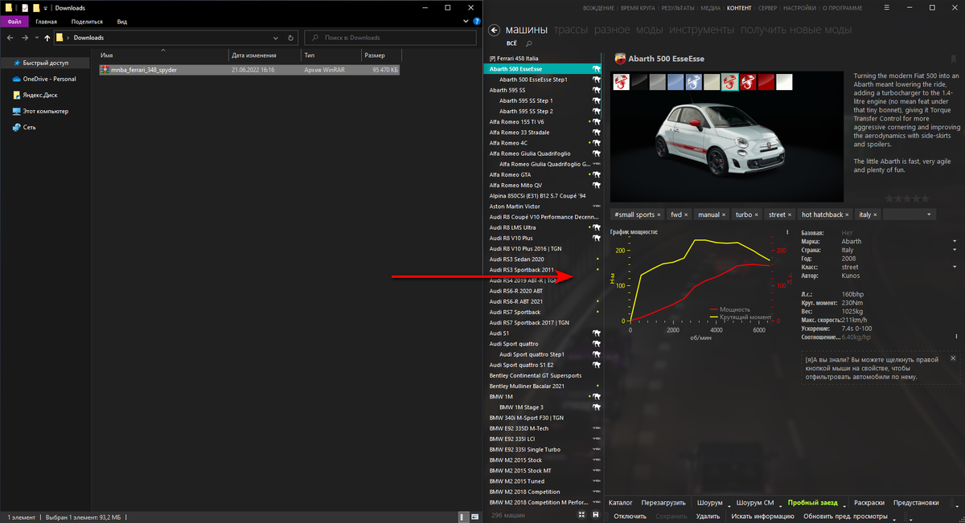Click the Каталог button
The image size is (965, 523).
tap(620, 503)
